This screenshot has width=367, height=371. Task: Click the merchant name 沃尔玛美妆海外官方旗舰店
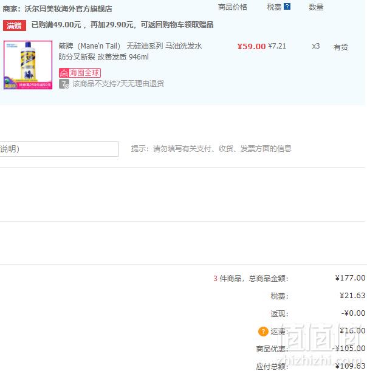[68, 9]
